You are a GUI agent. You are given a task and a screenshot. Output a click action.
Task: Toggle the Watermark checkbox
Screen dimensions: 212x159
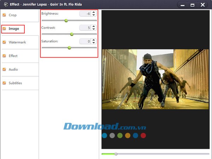(x=4, y=42)
